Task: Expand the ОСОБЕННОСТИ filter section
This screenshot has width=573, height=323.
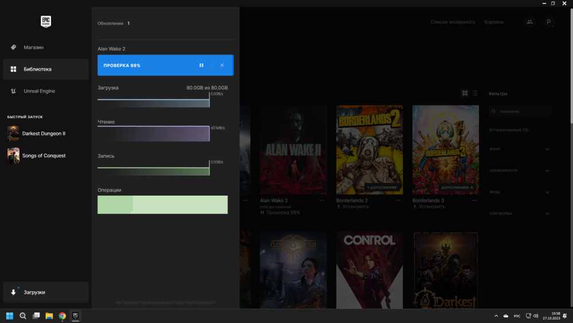Action: [x=547, y=170]
